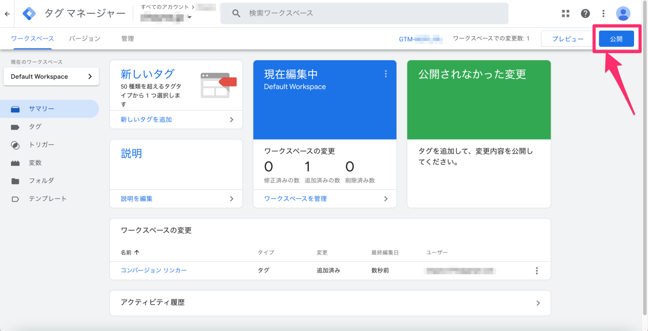Open the コンバージョン リンカー tag link
The width and height of the screenshot is (648, 331).
point(154,270)
